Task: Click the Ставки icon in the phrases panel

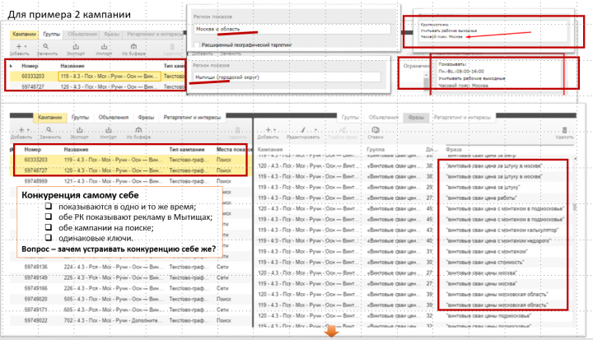Action: [x=376, y=130]
